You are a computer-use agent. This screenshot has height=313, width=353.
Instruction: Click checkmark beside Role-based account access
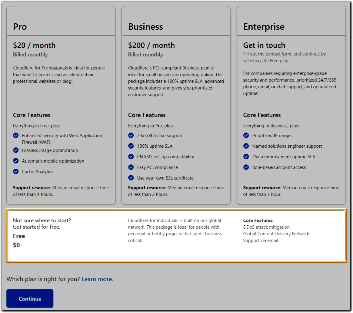pyautogui.click(x=246, y=167)
